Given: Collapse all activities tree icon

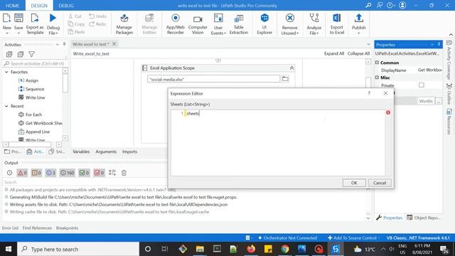Looking at the screenshot, I should (x=21, y=54).
